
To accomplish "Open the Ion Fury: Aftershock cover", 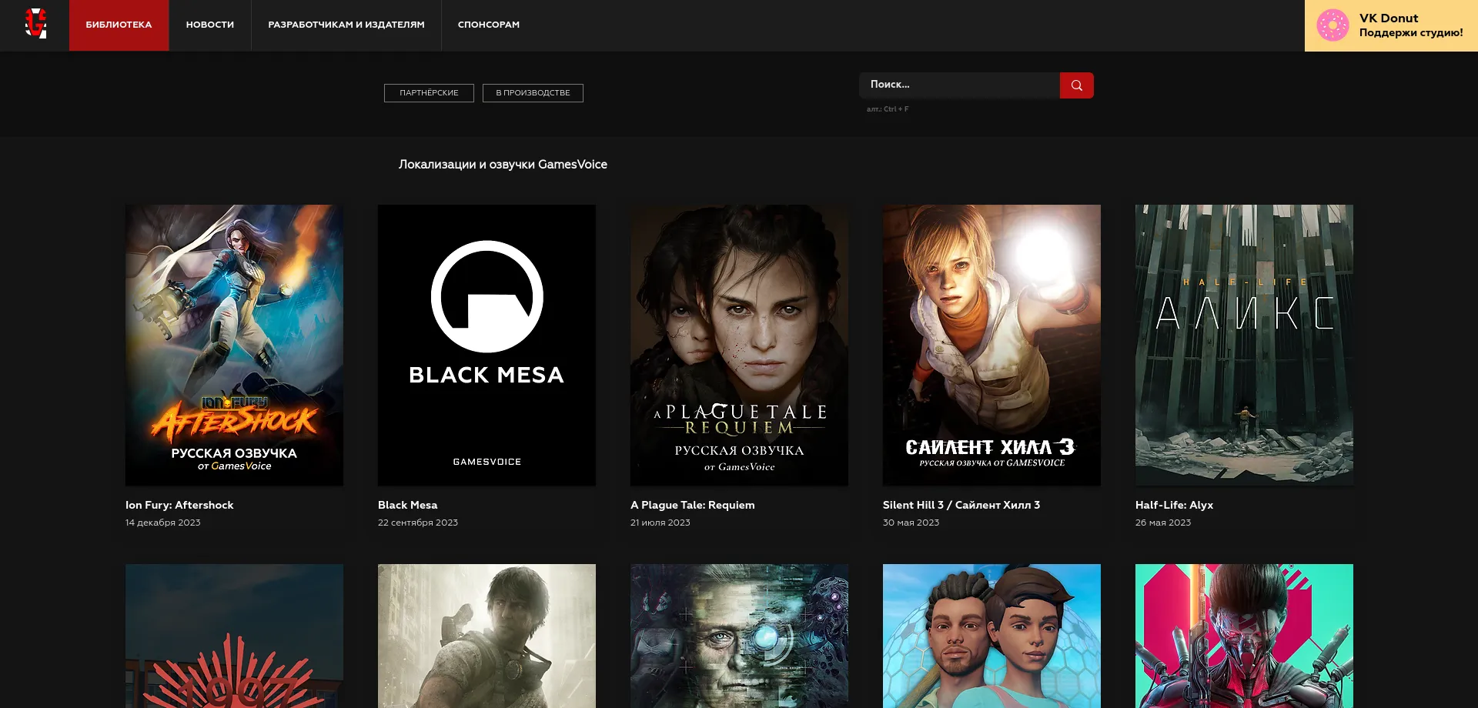I will click(x=234, y=345).
